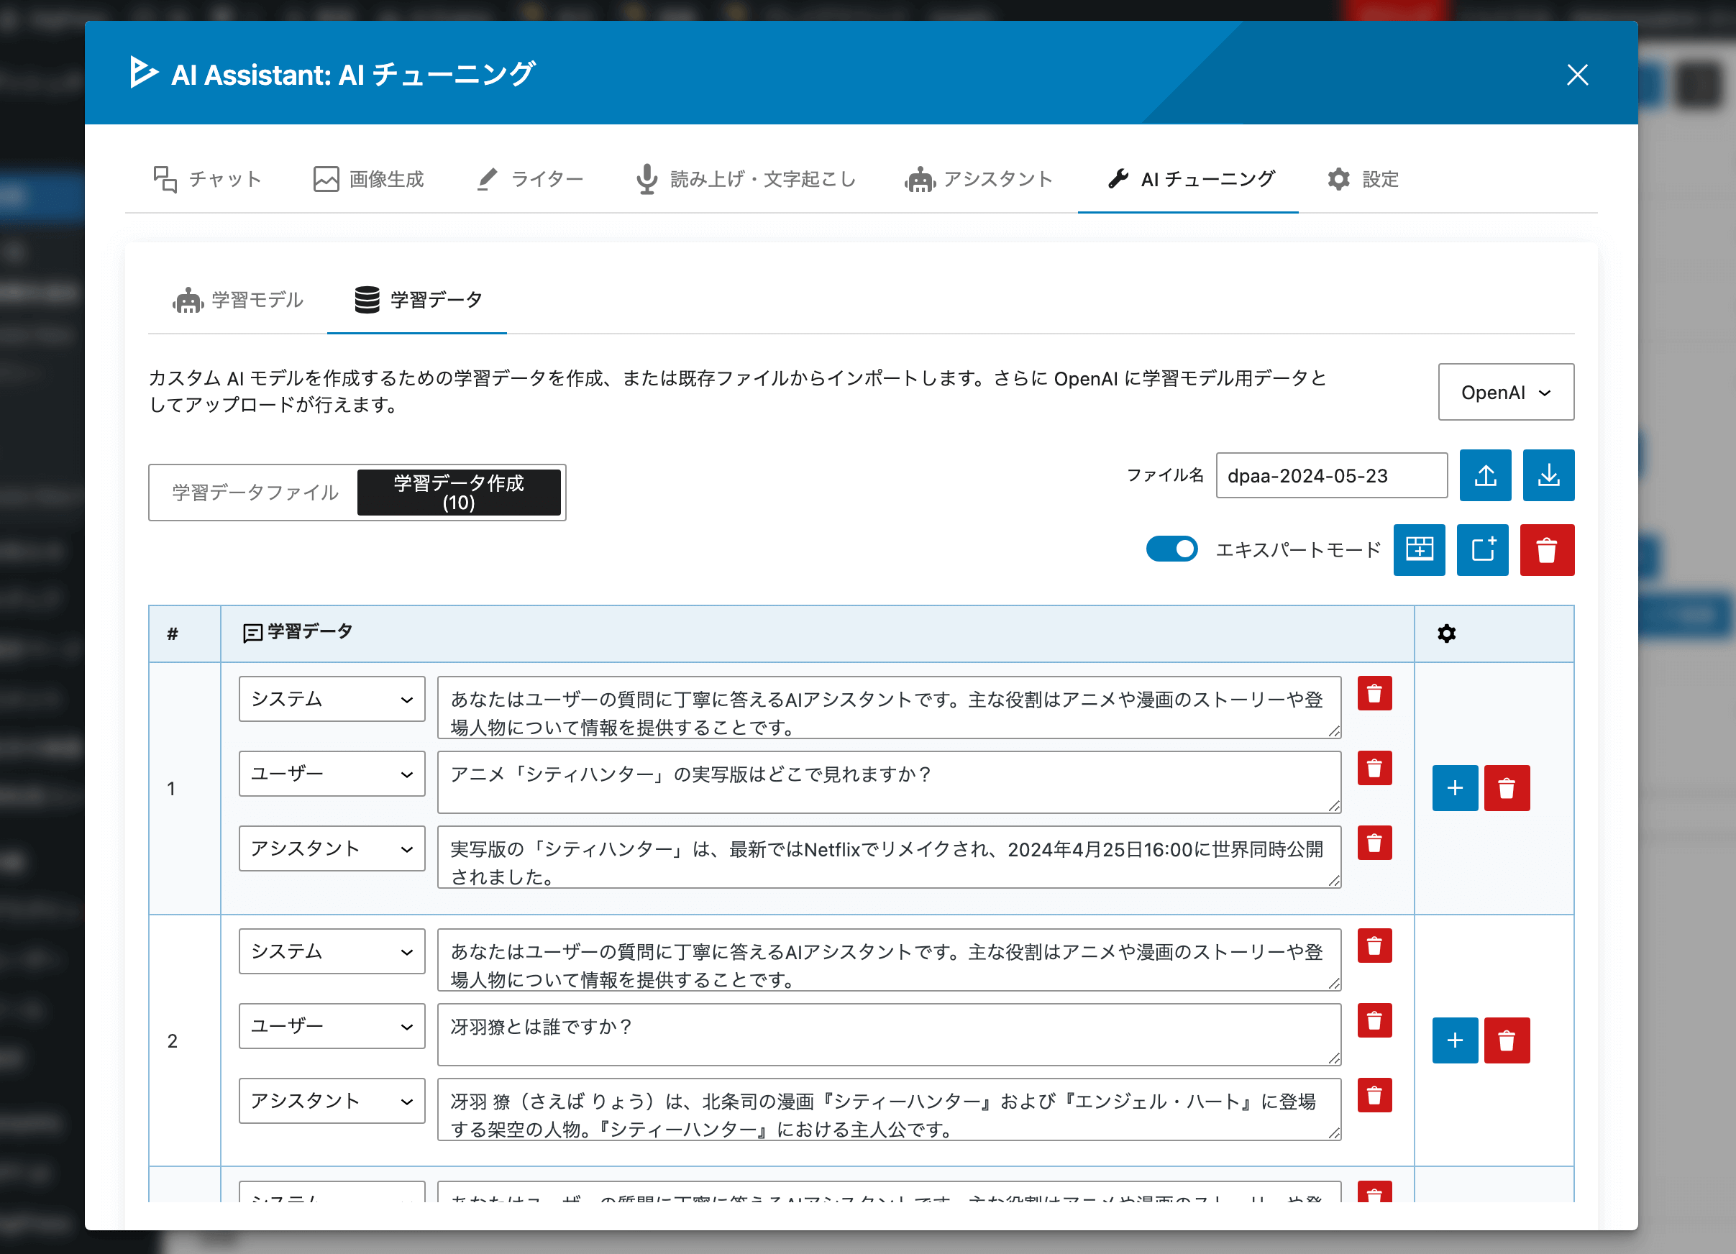The image size is (1736, 1254).
Task: Open row 2 システム role dropdown
Action: click(x=332, y=951)
